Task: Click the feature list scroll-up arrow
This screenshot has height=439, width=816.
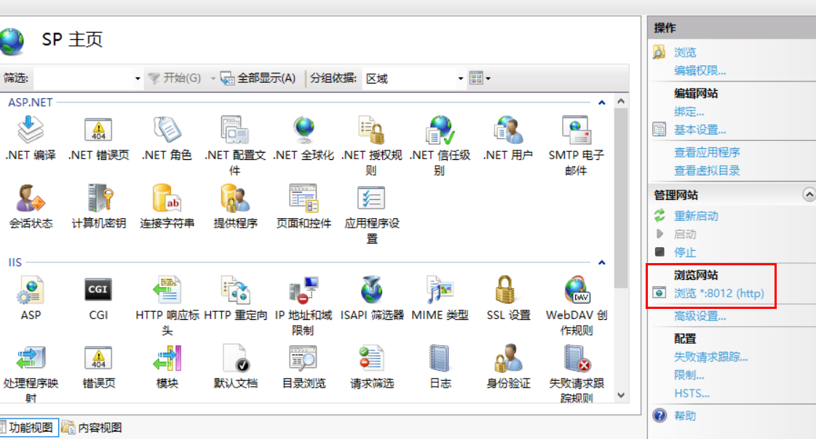Action: [x=621, y=101]
